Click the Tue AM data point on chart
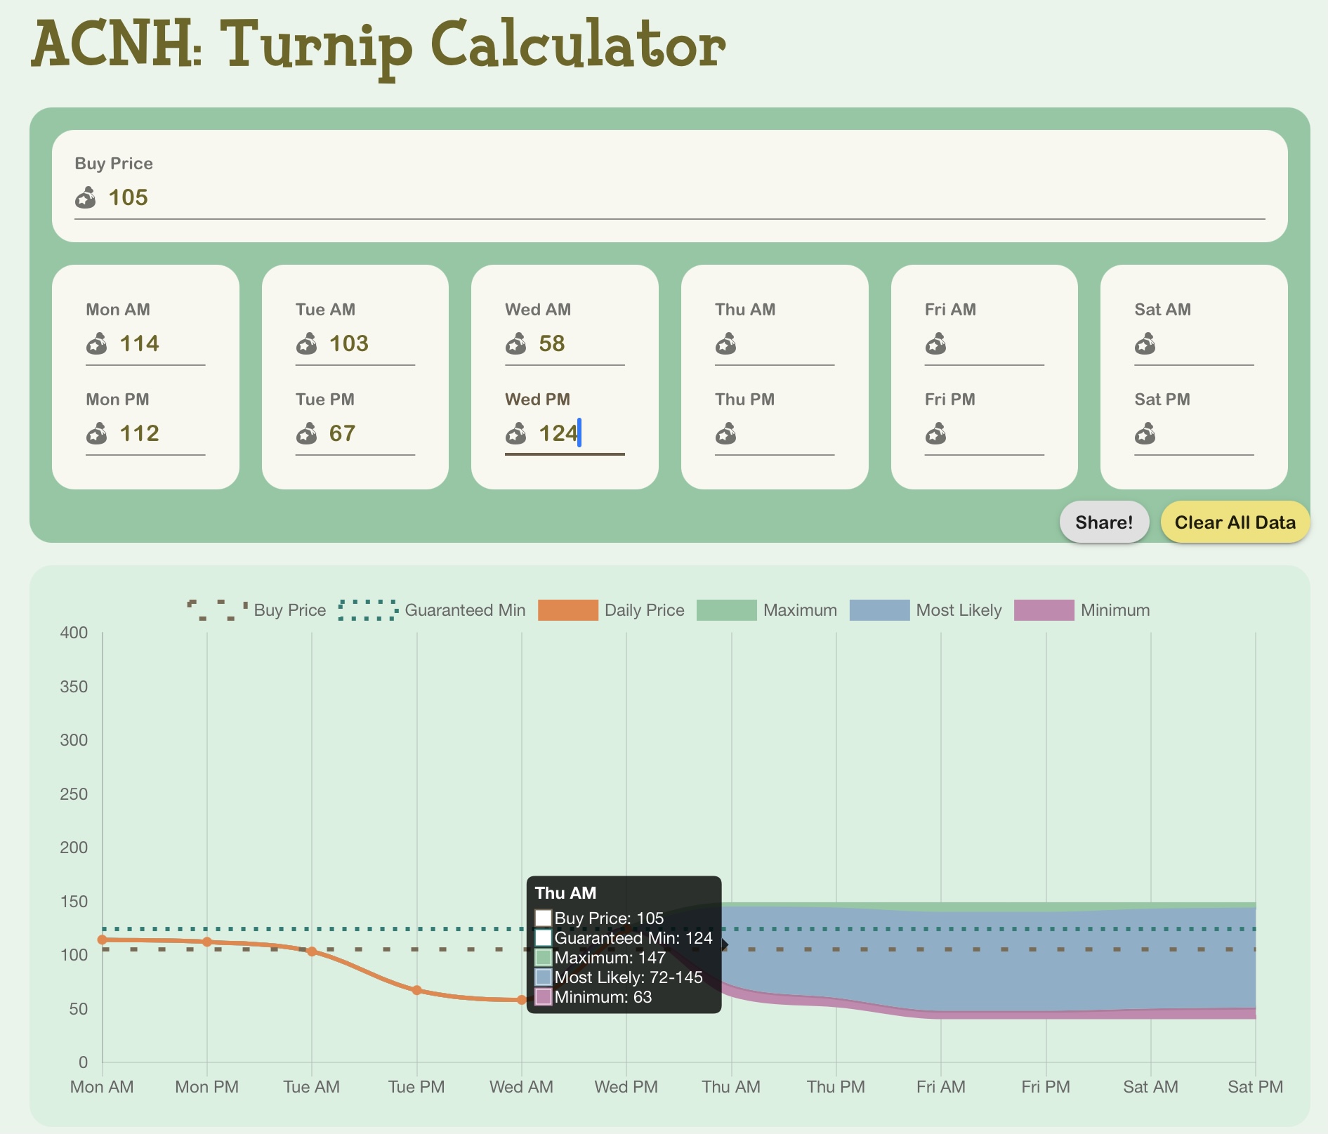Viewport: 1328px width, 1134px height. click(x=312, y=951)
